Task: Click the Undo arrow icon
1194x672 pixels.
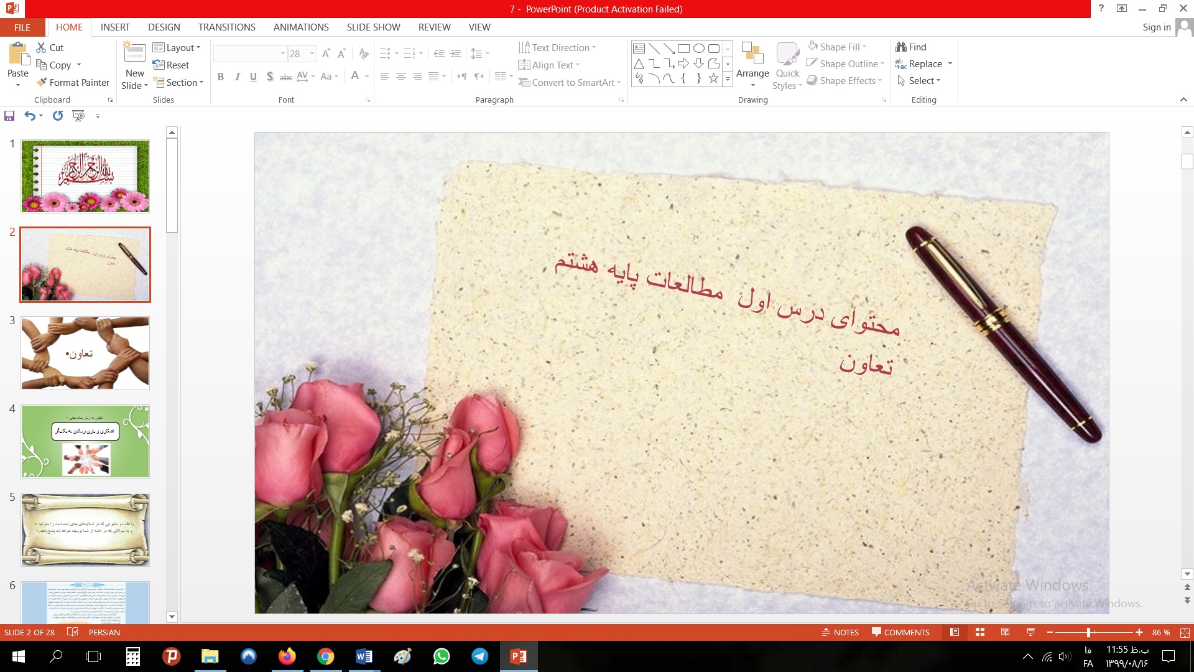Action: tap(29, 116)
